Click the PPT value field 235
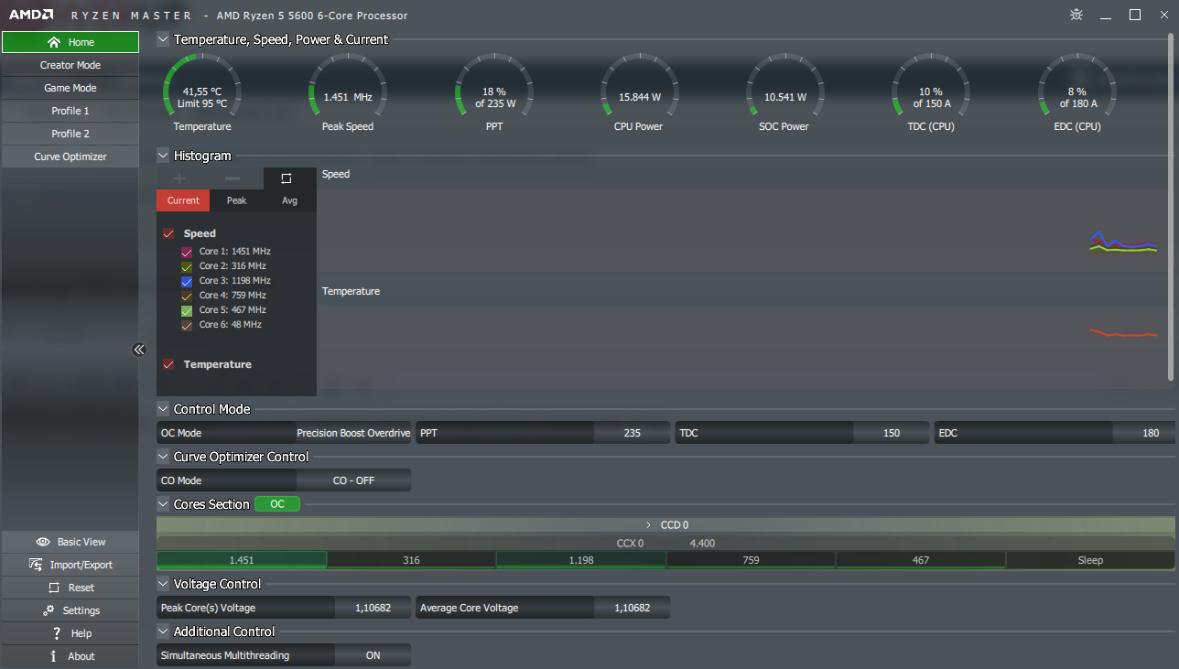The image size is (1179, 669). tap(633, 433)
